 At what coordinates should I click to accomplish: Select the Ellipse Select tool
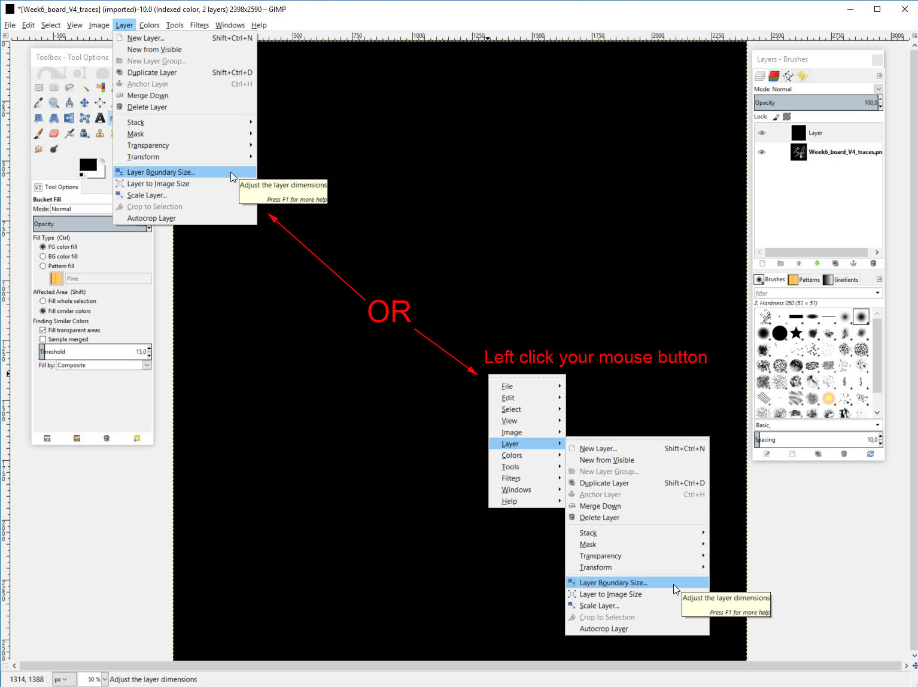[x=54, y=87]
